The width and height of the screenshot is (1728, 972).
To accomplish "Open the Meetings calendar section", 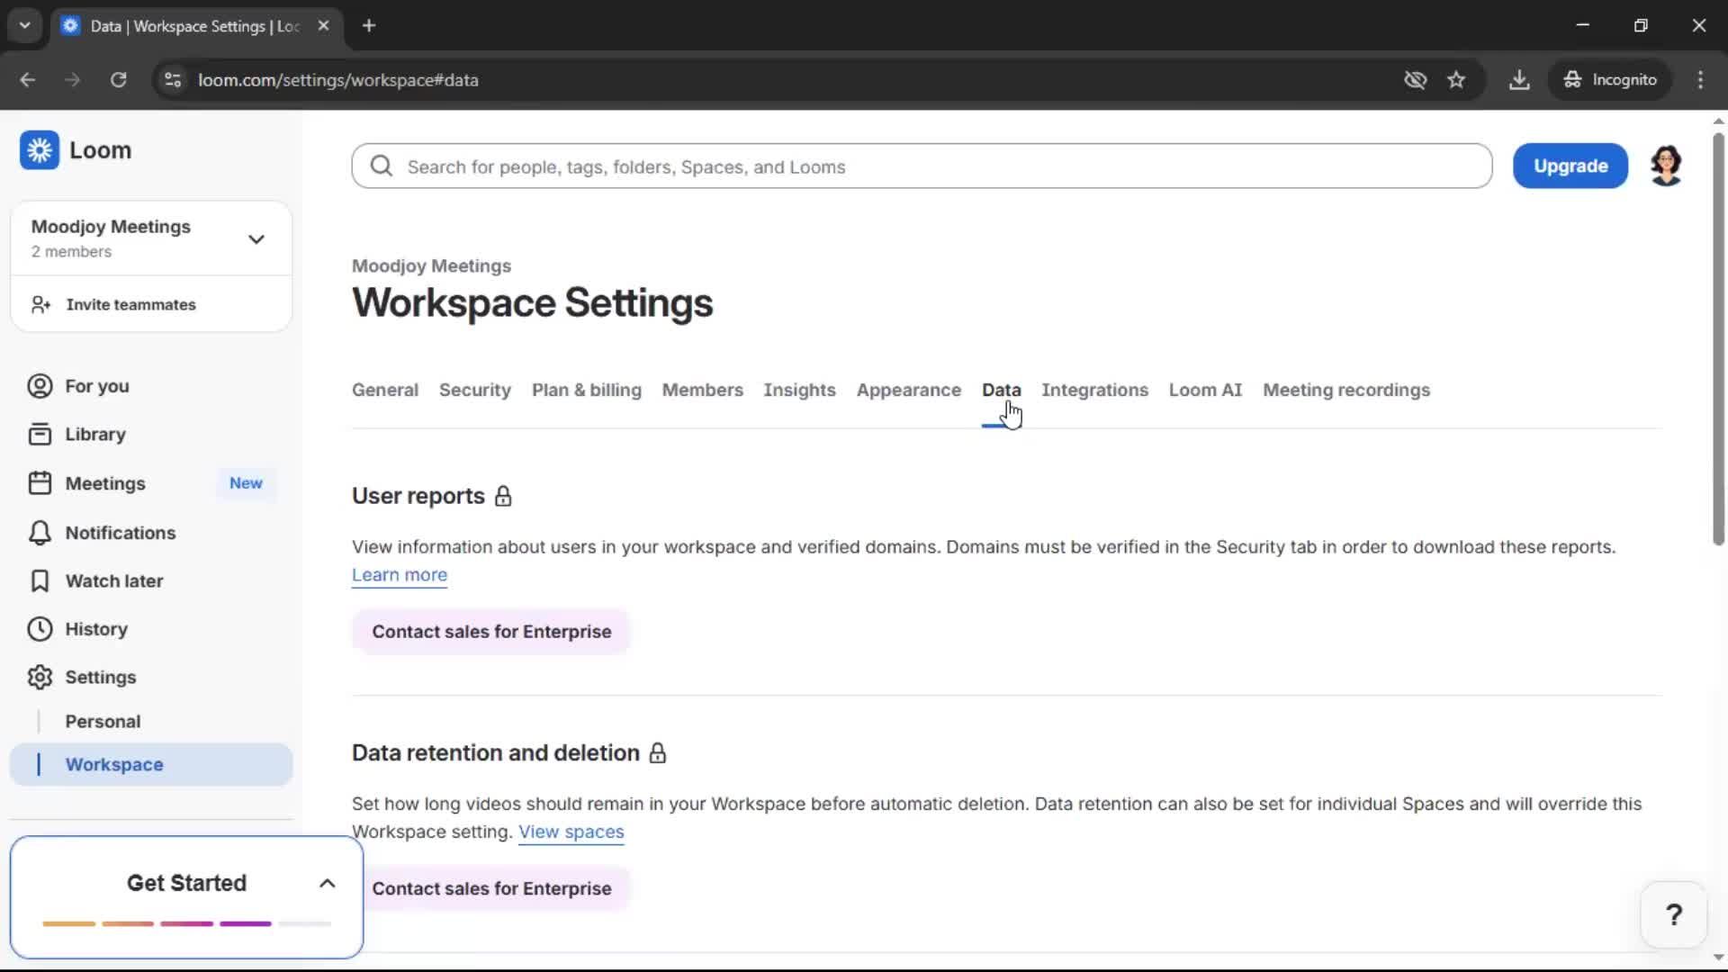I will [104, 483].
